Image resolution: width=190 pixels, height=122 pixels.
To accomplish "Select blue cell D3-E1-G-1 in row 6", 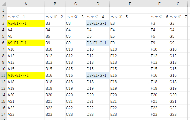I will coord(97,43).
